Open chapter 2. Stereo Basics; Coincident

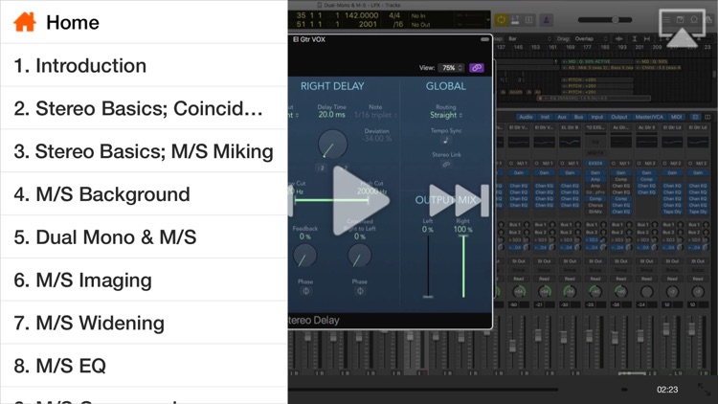(x=144, y=108)
